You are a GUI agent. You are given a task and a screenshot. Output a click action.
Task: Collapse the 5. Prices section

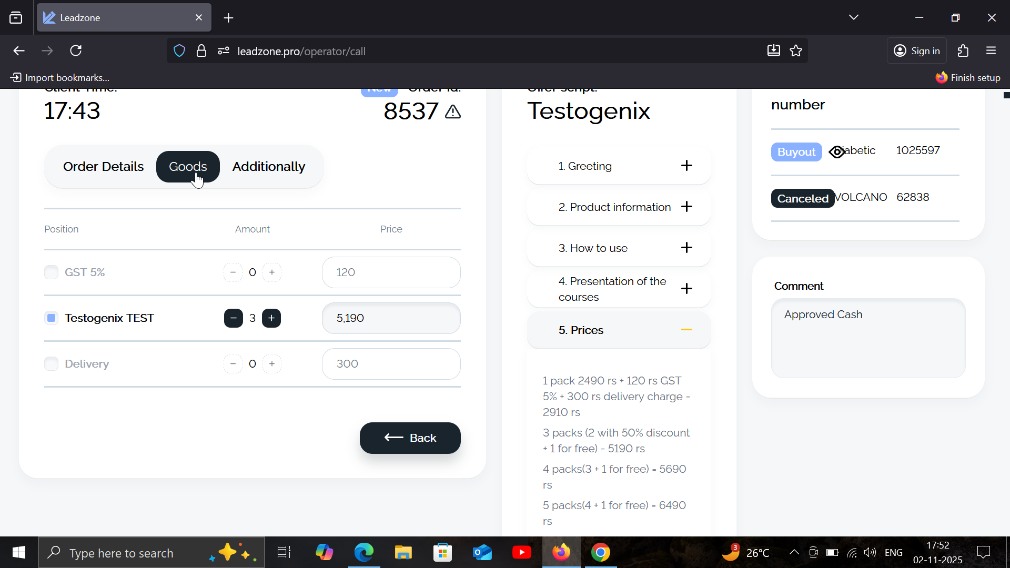point(686,330)
